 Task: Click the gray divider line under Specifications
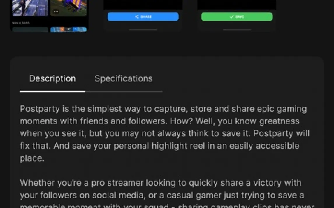[124, 92]
